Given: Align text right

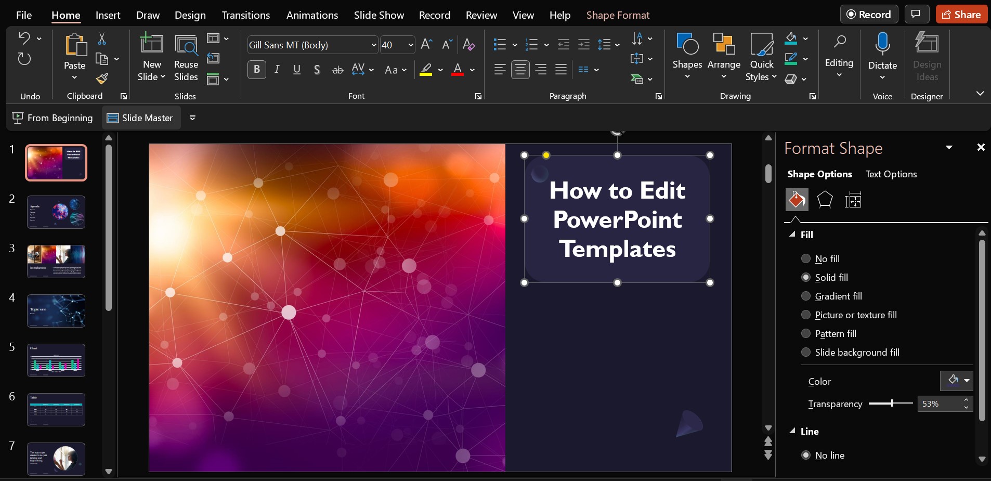Looking at the screenshot, I should pos(541,69).
